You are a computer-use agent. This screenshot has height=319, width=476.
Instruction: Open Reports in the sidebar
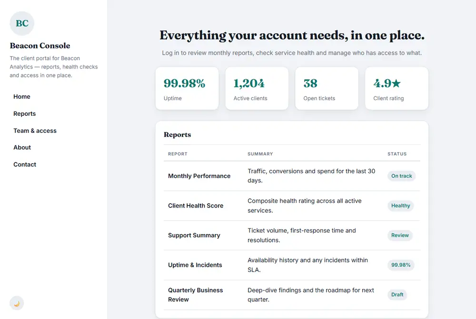coord(25,113)
